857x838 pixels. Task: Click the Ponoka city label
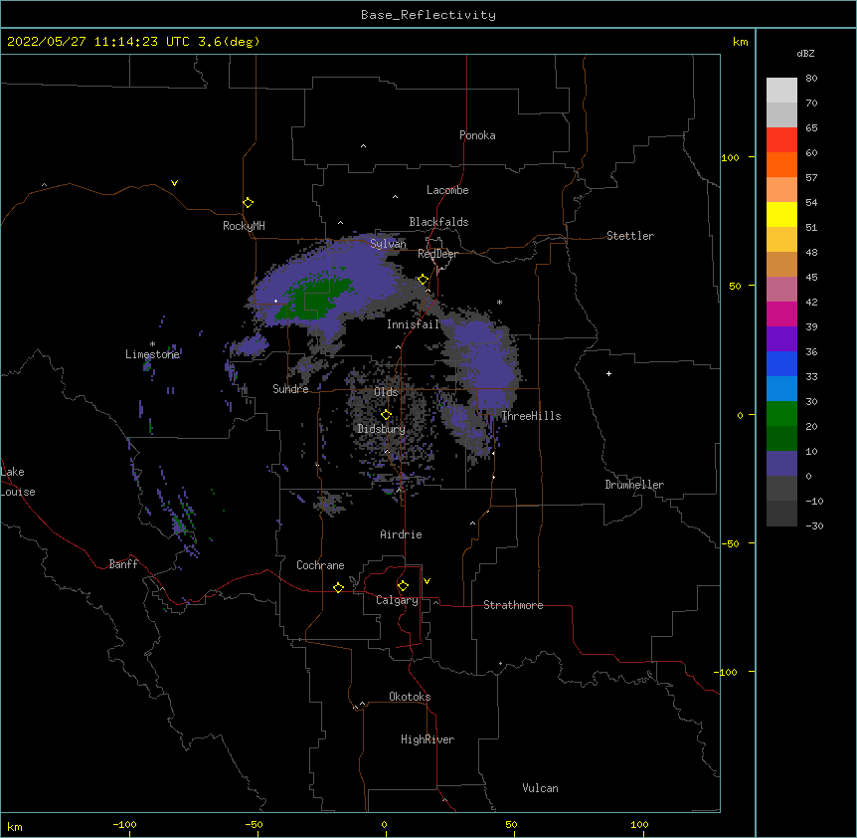477,135
